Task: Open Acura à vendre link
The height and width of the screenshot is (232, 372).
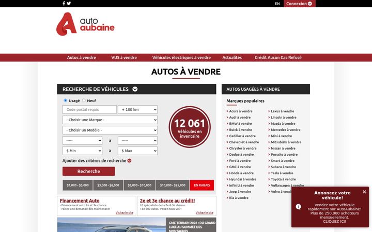Action: point(241,111)
